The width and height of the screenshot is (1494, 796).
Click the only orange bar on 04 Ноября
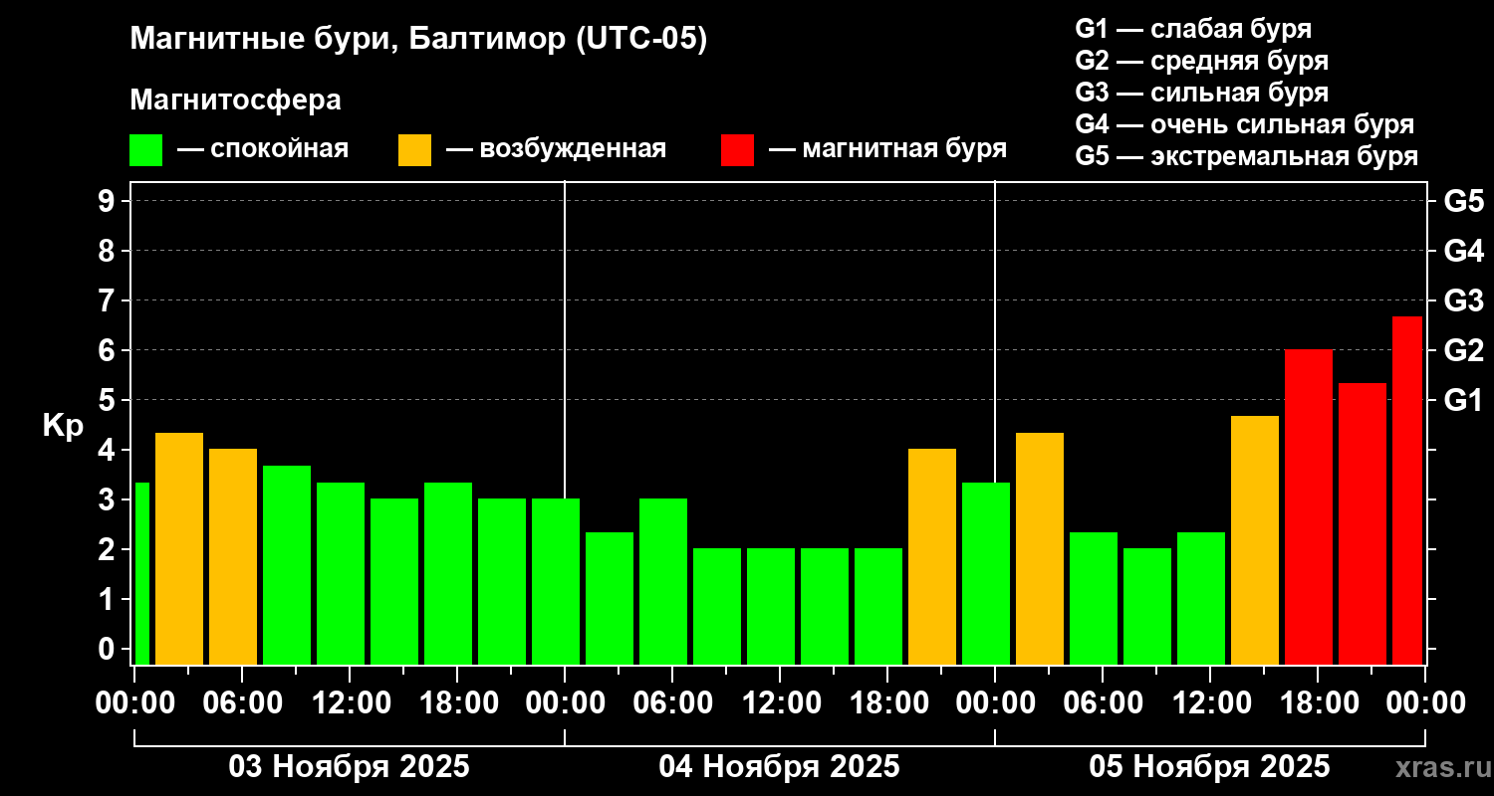pyautogui.click(x=932, y=557)
